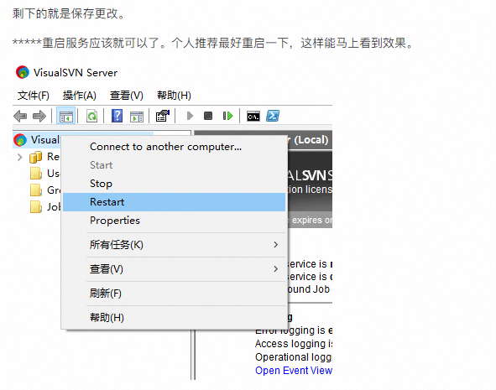
Task: Select the Repositories folder in tree
Action: pyautogui.click(x=44, y=157)
